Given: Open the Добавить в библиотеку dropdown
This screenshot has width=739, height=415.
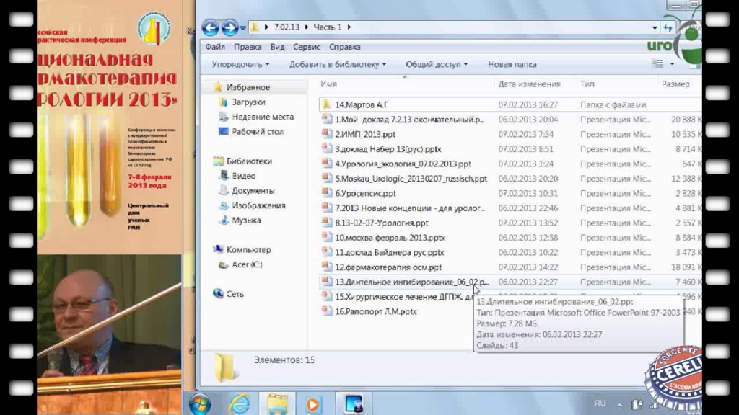Looking at the screenshot, I should point(337,64).
